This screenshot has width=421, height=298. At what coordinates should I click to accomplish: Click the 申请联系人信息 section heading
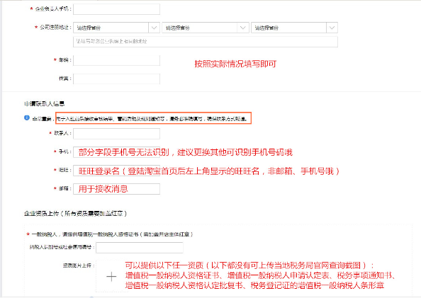[45, 104]
